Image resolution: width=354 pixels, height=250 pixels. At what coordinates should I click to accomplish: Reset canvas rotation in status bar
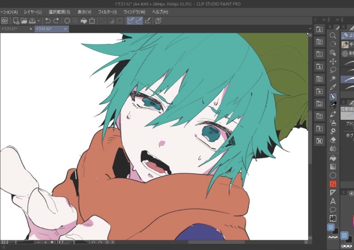(107, 242)
